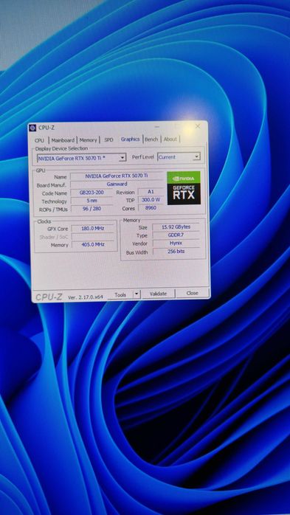Click the TDP value 300.0 W
This screenshot has width=290, height=515.
[151, 200]
